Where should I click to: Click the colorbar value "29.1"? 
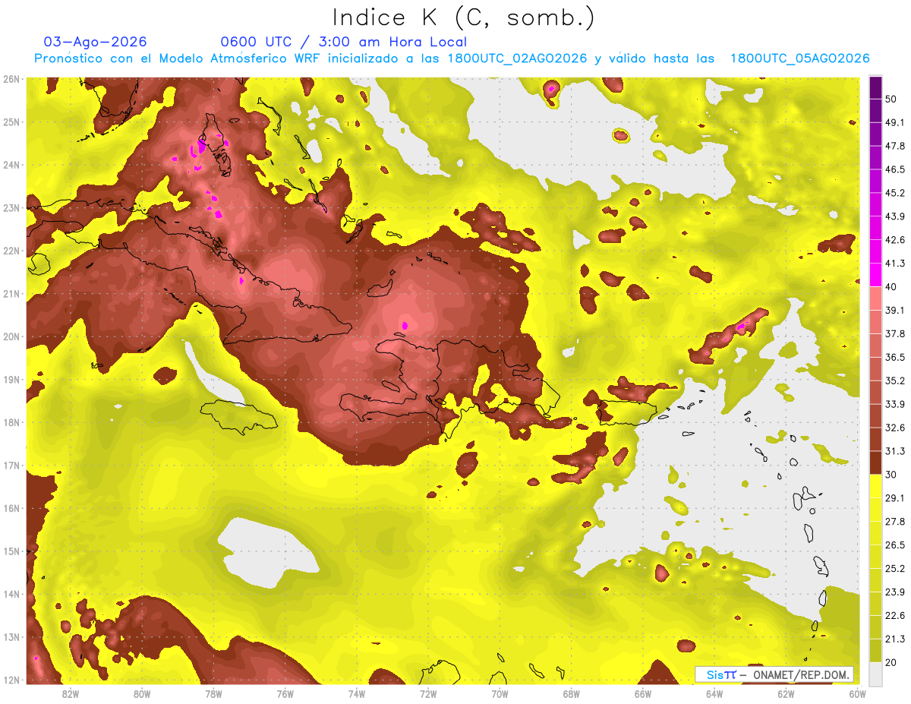tap(895, 498)
